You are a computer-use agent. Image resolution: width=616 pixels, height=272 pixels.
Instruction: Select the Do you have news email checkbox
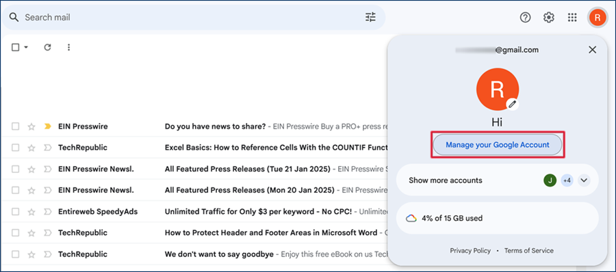click(x=15, y=126)
